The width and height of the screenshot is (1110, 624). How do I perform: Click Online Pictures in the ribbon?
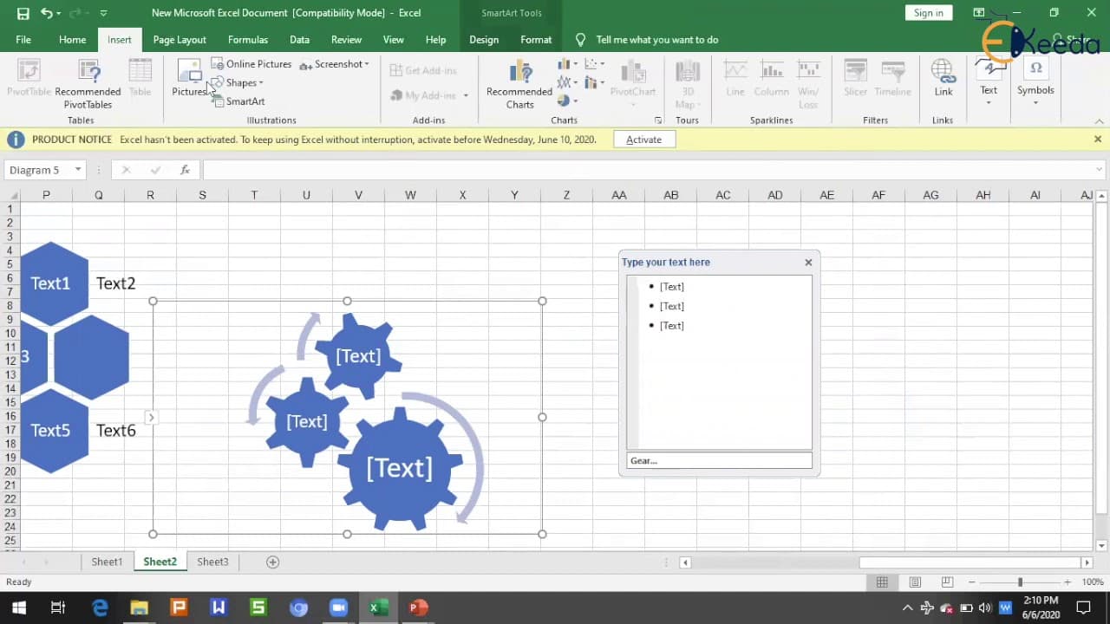pos(251,64)
